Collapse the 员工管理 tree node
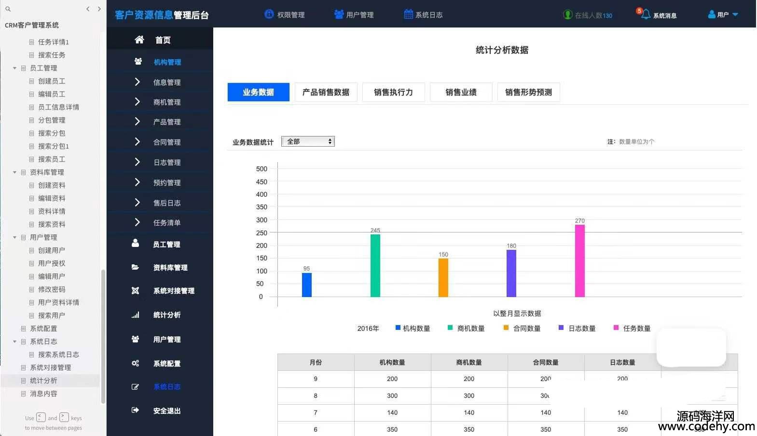This screenshot has height=436, width=757. 14,68
